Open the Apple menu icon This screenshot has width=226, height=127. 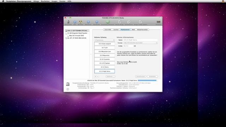point(3,1)
